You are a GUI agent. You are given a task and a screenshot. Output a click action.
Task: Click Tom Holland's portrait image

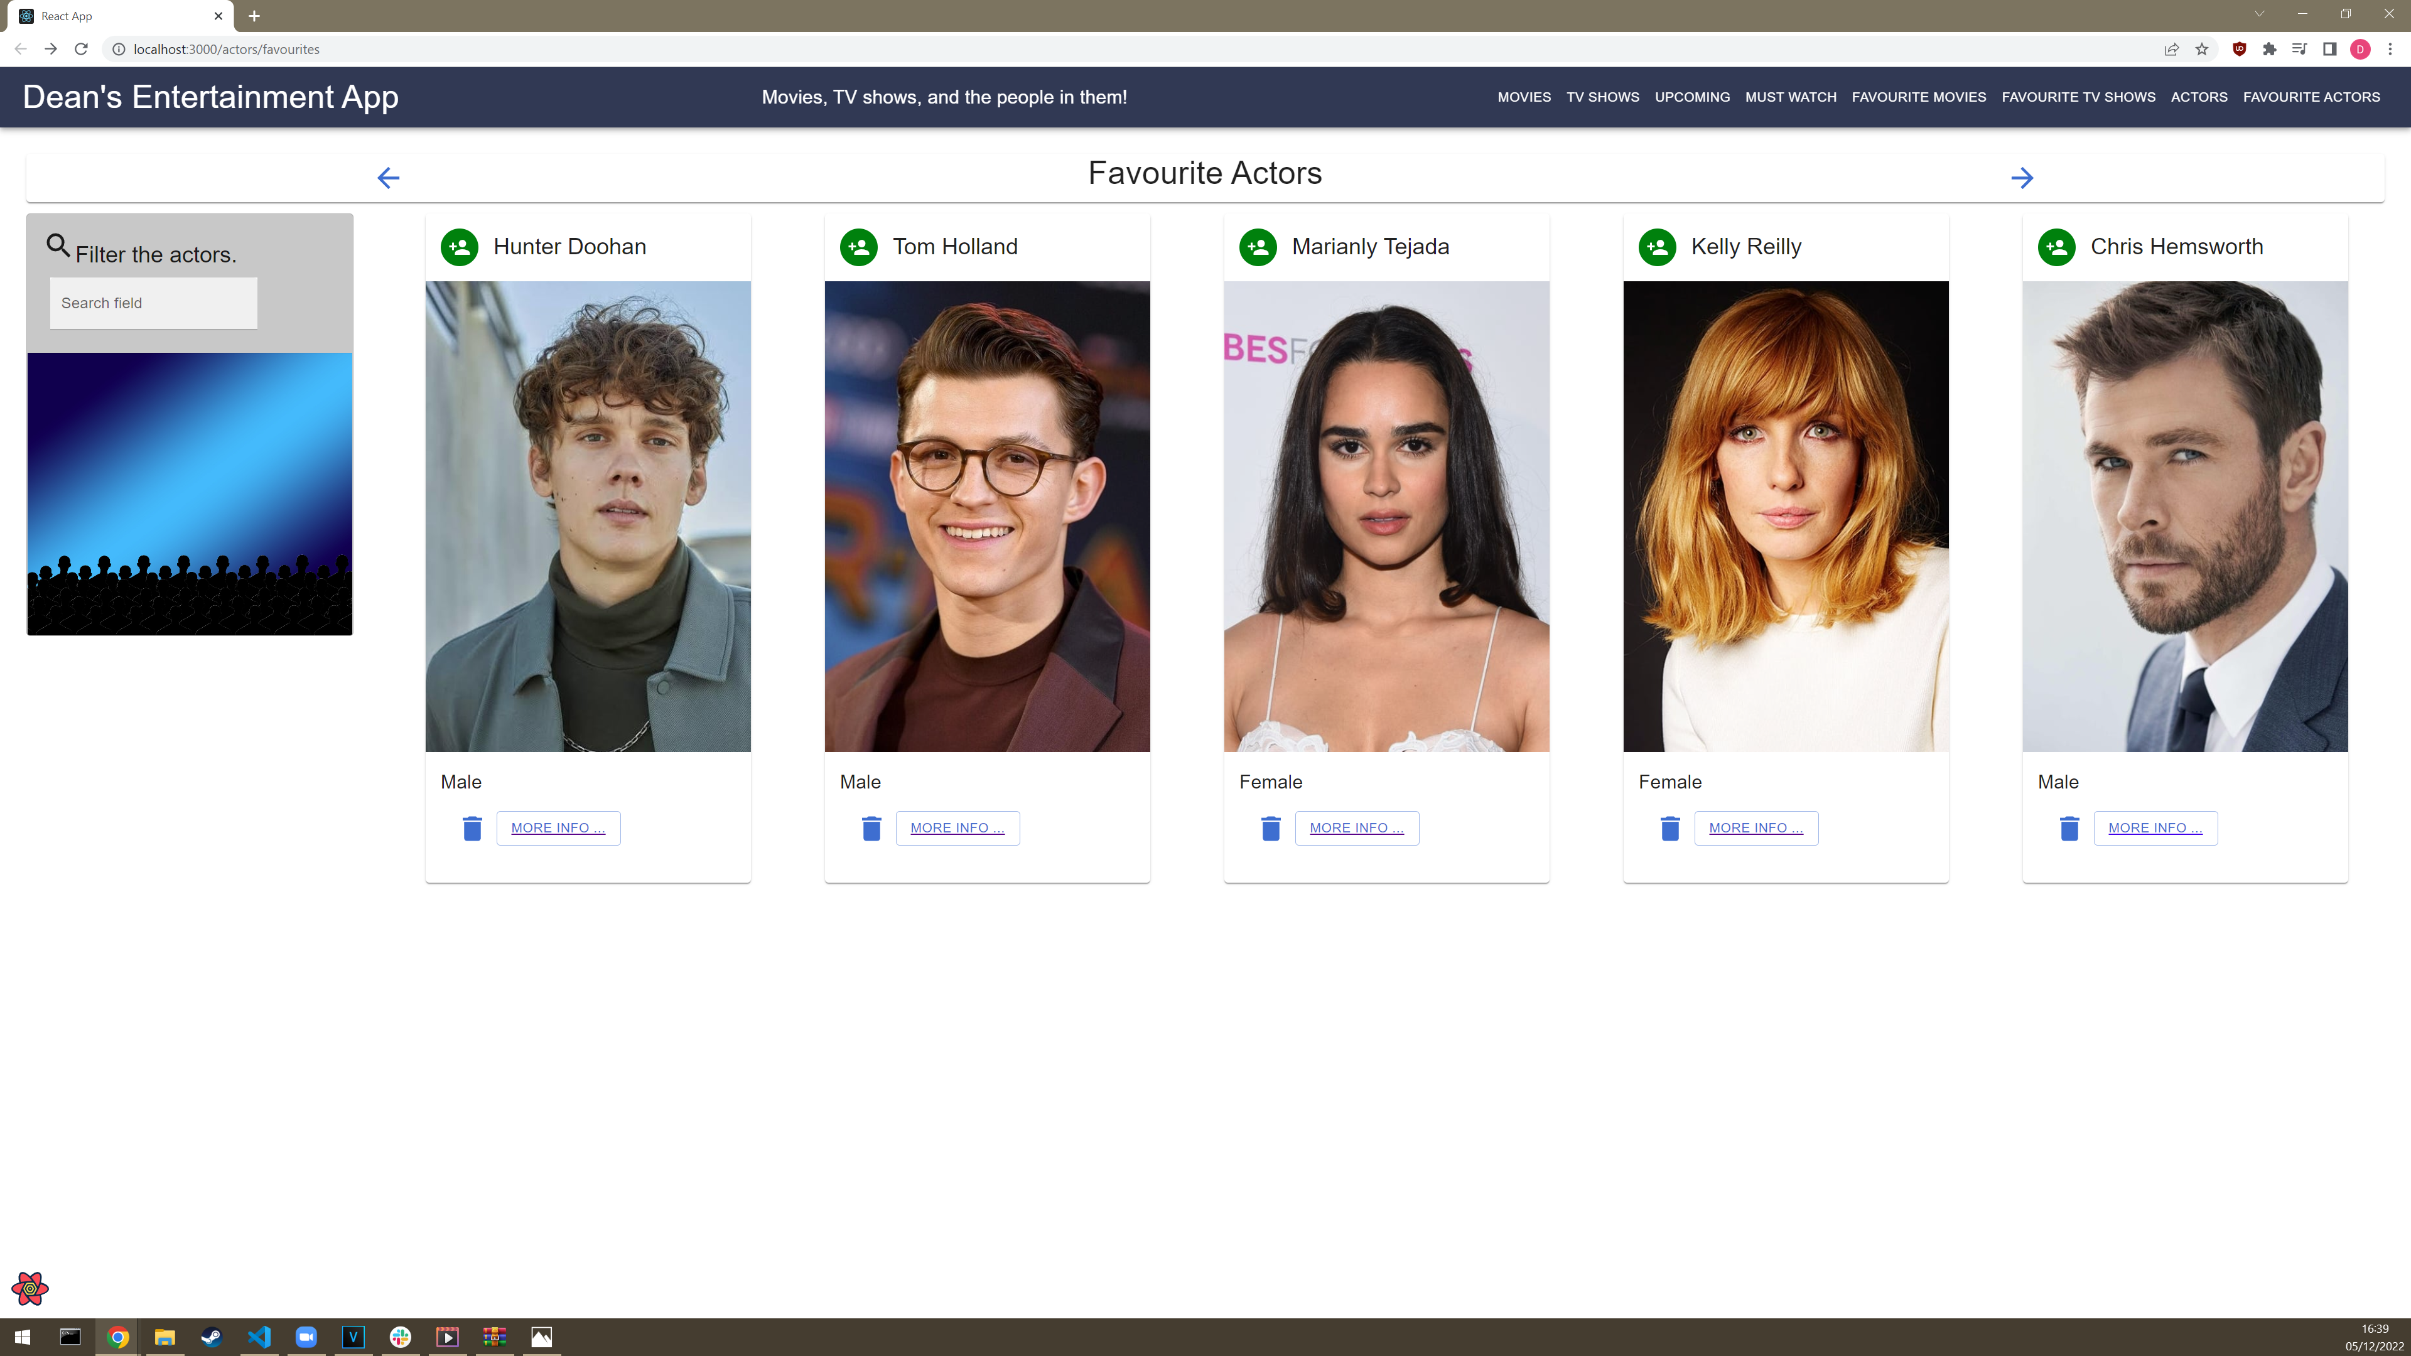point(986,517)
